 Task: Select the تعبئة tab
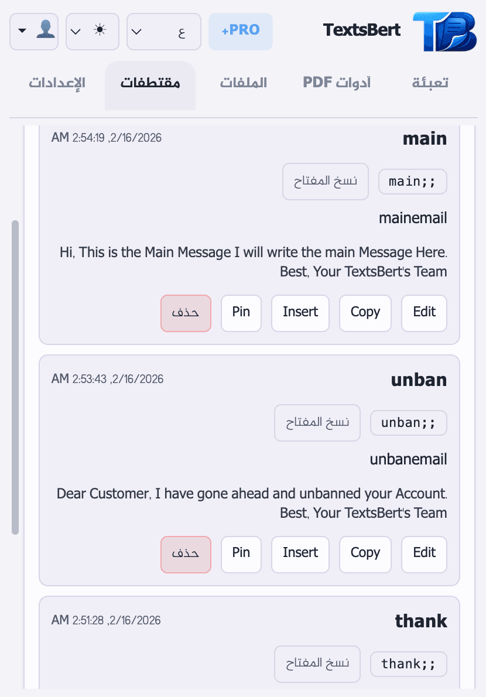pyautogui.click(x=429, y=83)
